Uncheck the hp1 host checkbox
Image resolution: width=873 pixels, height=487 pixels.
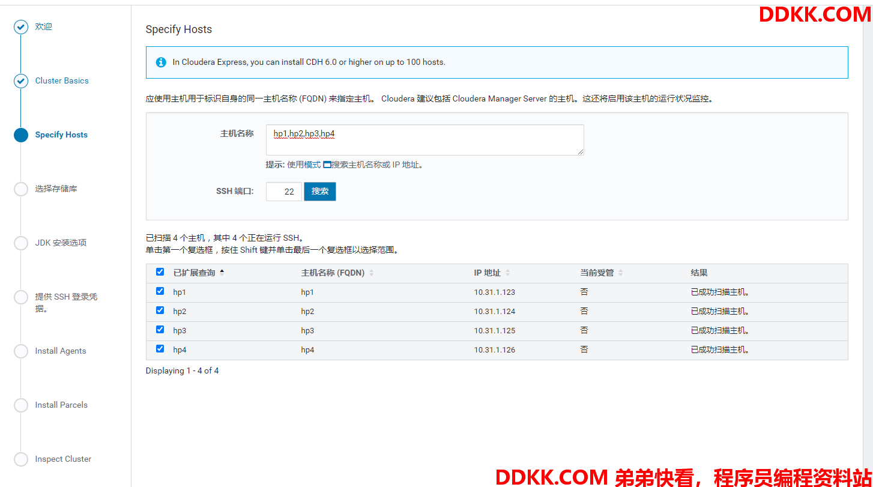click(x=160, y=291)
